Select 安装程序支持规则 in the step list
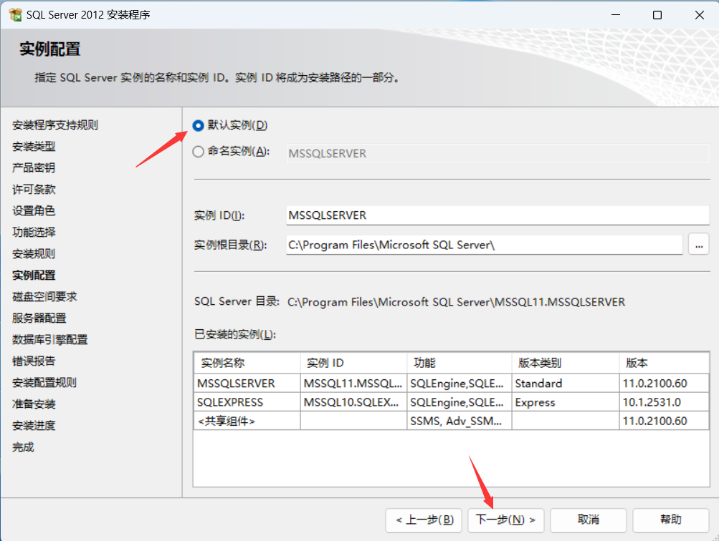This screenshot has width=719, height=541. pyautogui.click(x=55, y=125)
